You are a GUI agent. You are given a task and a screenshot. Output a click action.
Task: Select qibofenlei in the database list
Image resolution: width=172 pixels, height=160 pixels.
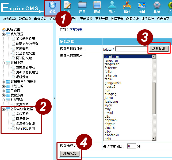(x=128, y=135)
